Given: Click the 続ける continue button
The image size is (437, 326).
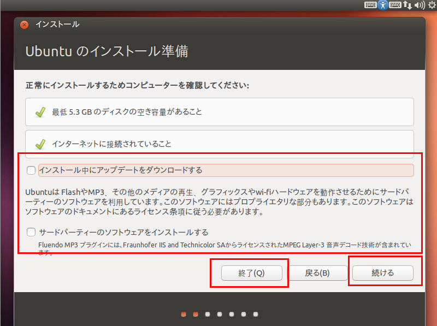Looking at the screenshot, I should [x=383, y=273].
